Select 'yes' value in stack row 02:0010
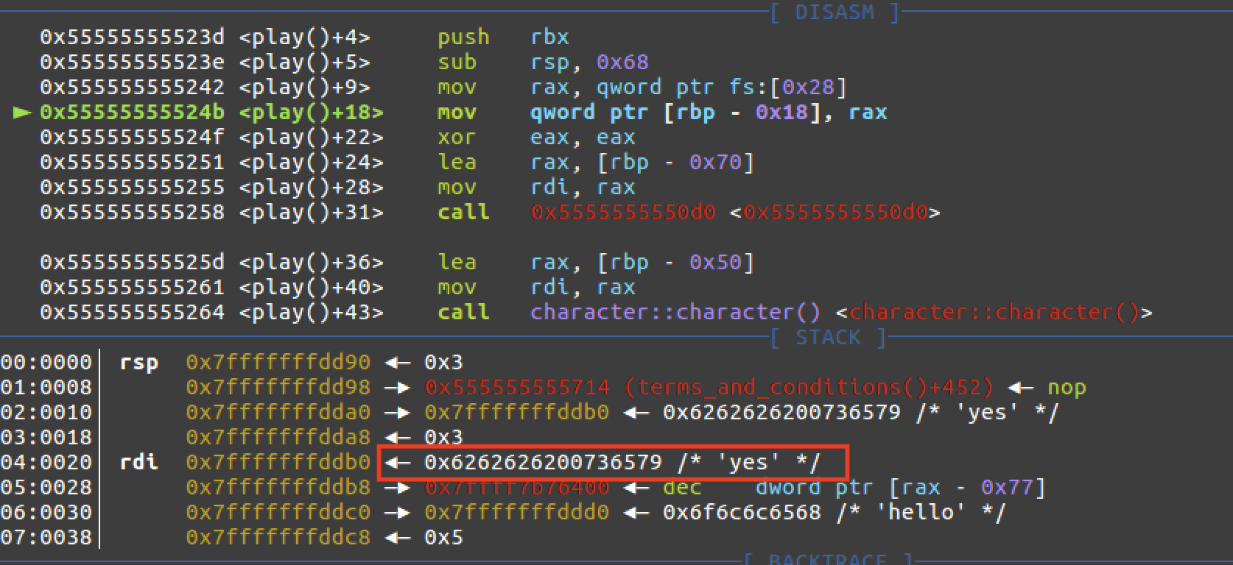 (860, 412)
